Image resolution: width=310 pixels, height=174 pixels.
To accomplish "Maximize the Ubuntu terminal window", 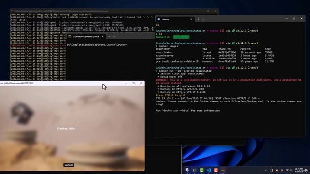I will coord(294,19).
